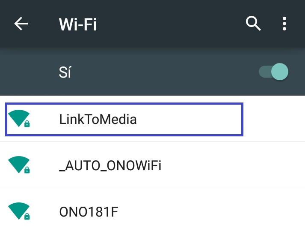Screen dimensions: 305x232
Task: Tap the lock badge beside LinkToMedia
Action: 27,124
